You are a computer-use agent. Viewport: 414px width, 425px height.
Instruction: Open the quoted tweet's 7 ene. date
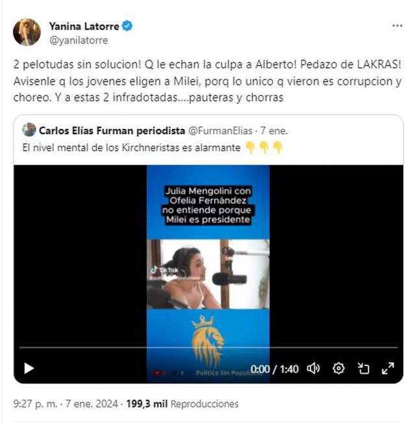tap(274, 131)
